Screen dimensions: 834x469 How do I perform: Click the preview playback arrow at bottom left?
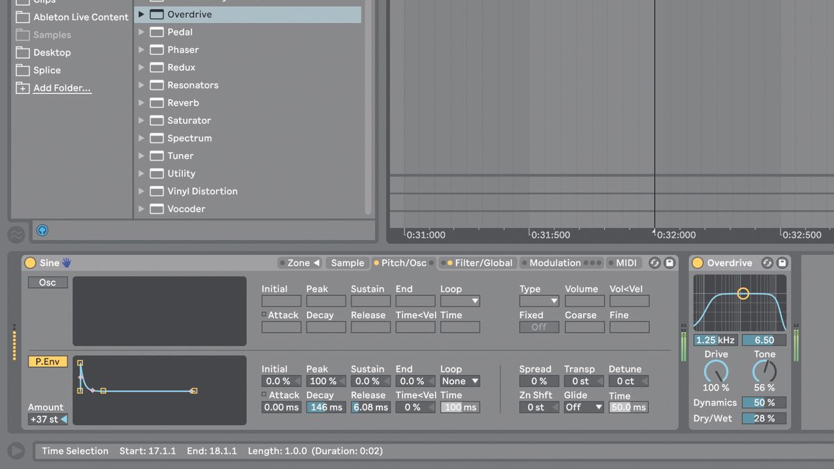coord(15,450)
